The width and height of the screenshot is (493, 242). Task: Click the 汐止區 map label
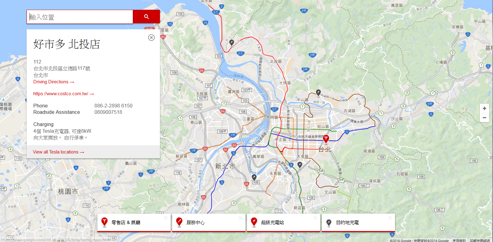coord(397,119)
